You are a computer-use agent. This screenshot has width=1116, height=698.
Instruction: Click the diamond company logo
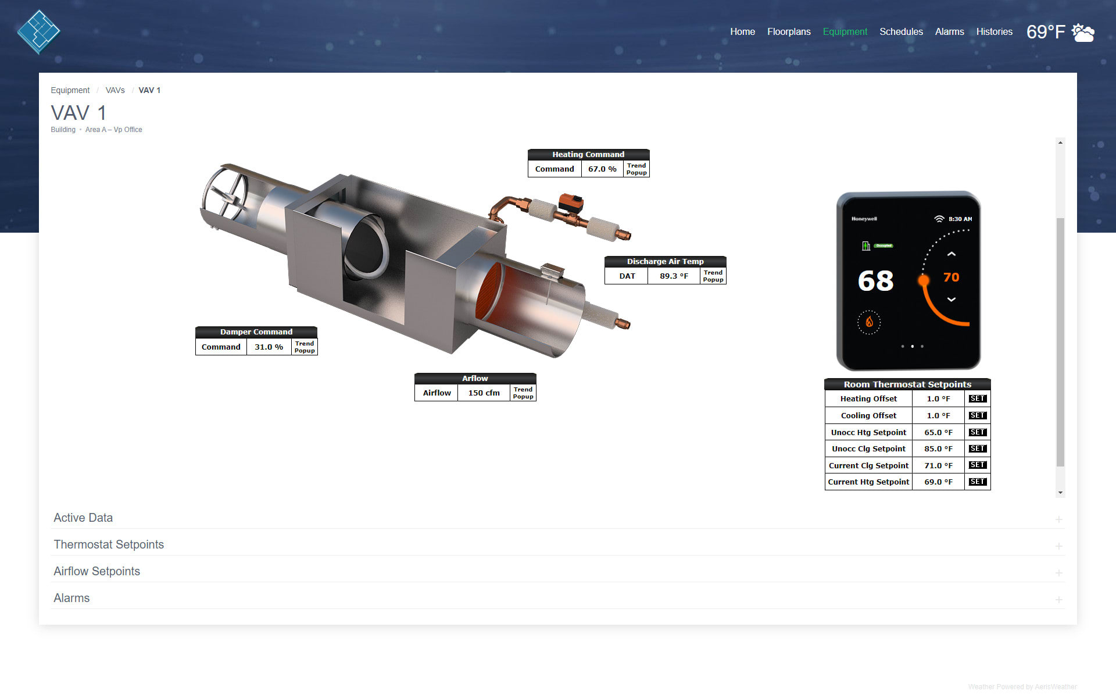click(x=38, y=32)
